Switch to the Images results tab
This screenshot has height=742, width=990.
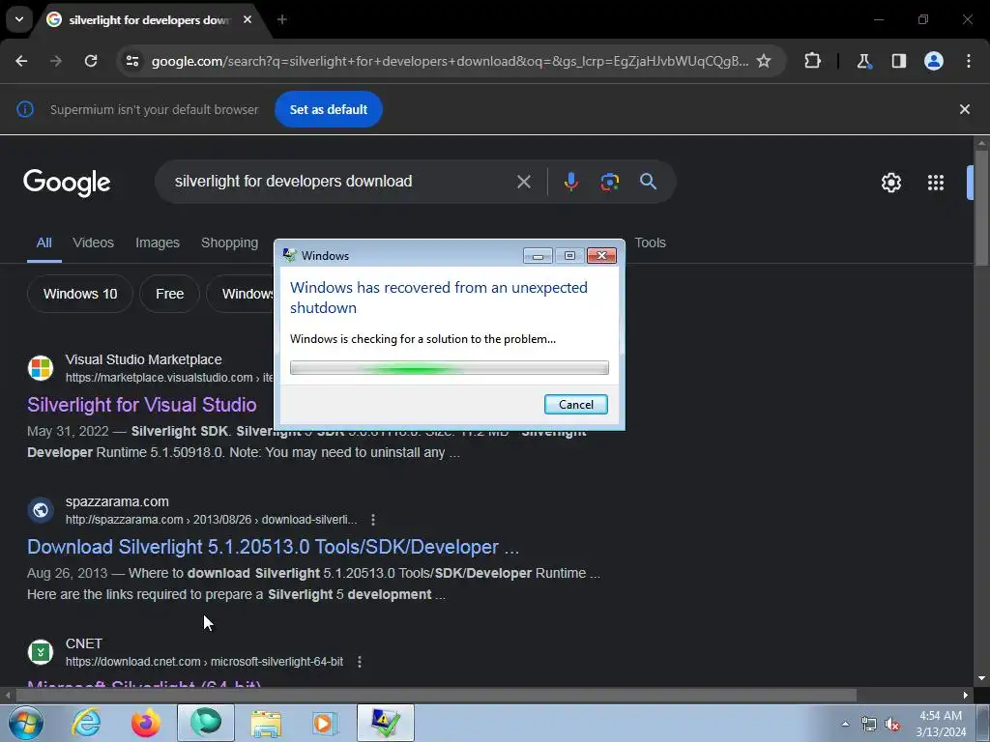(158, 243)
